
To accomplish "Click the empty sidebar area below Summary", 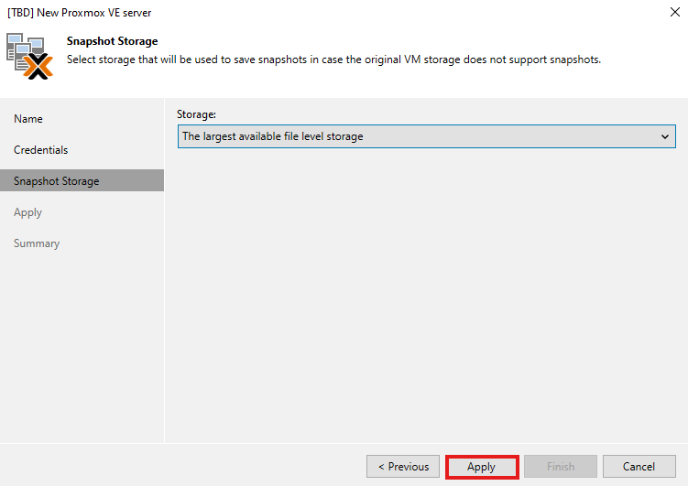I will (x=82, y=348).
